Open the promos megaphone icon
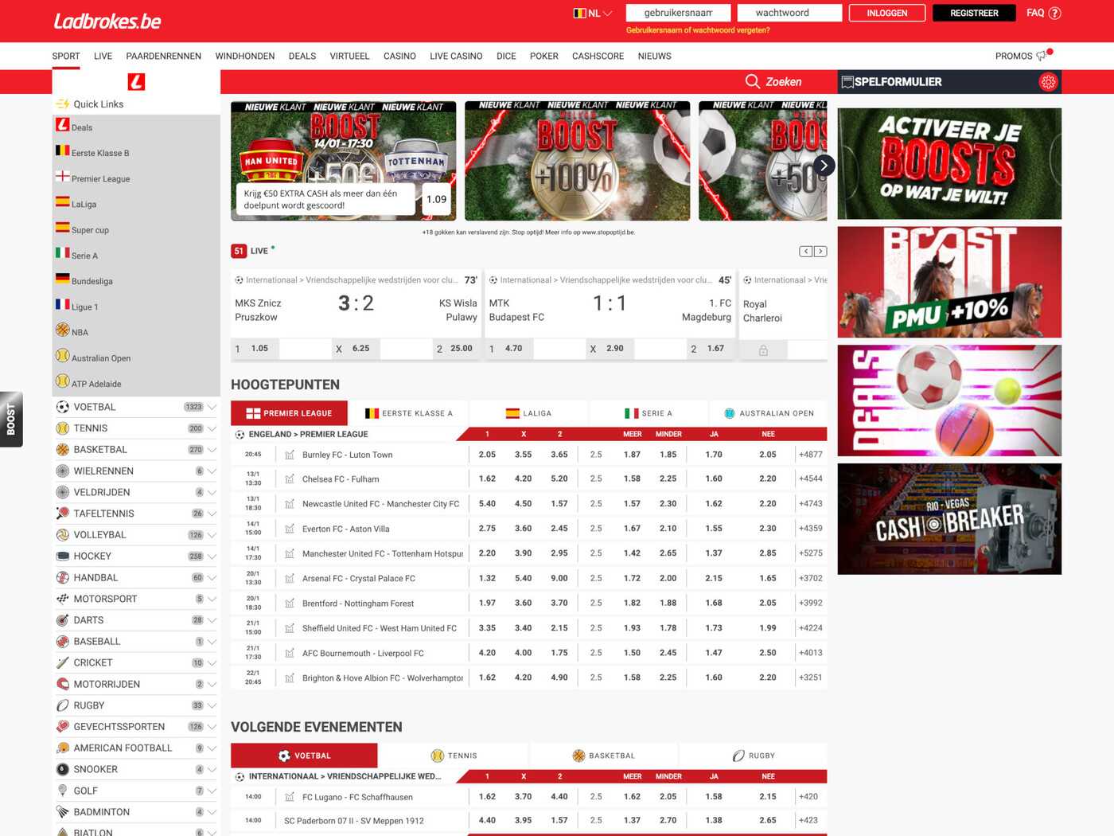This screenshot has width=1114, height=836. pos(1043,55)
